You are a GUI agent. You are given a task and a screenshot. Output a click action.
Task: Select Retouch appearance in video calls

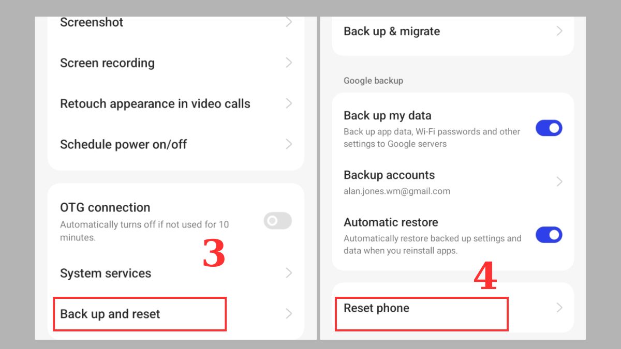pos(176,103)
